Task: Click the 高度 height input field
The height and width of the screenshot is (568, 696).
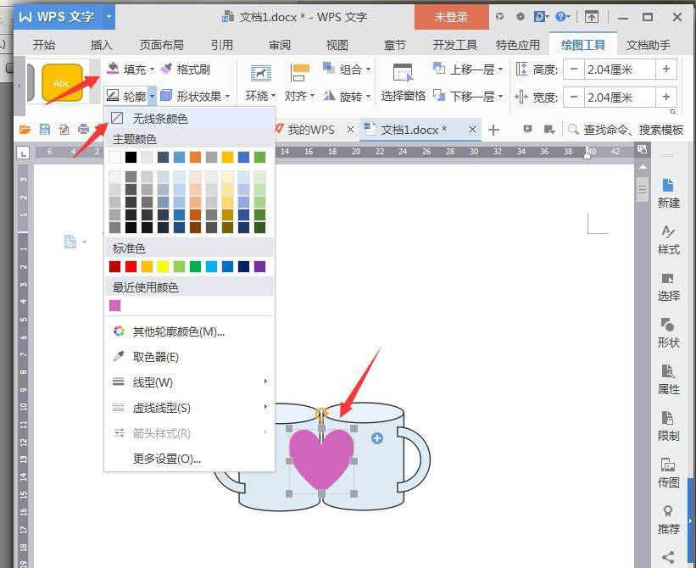Action: pyautogui.click(x=620, y=70)
